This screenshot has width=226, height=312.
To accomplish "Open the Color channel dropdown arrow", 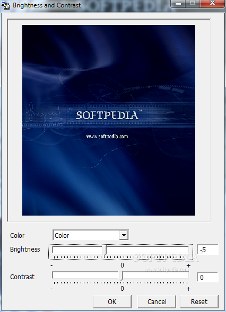I will (x=124, y=235).
